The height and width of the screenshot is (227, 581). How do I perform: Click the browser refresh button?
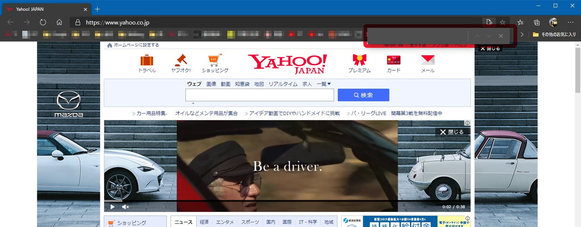click(x=43, y=22)
